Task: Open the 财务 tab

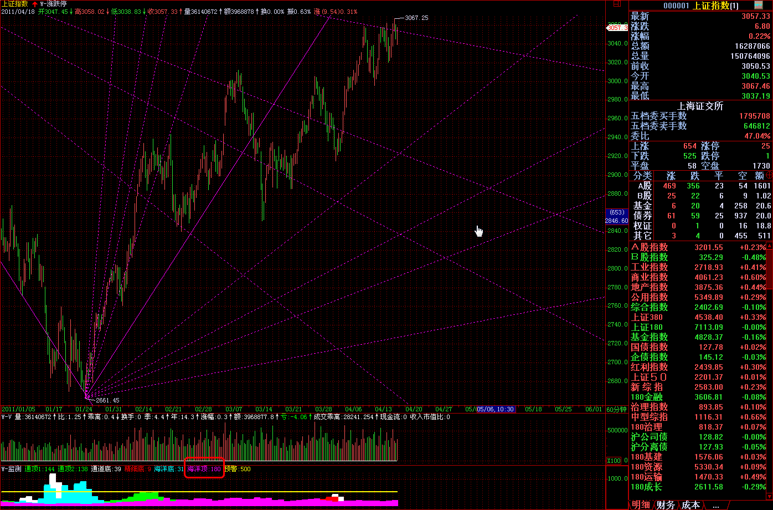Action: point(666,505)
